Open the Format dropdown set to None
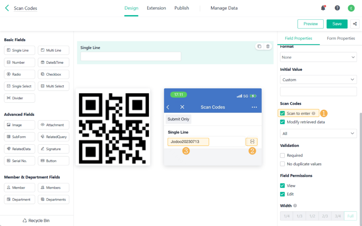The height and width of the screenshot is (226, 362). click(318, 57)
